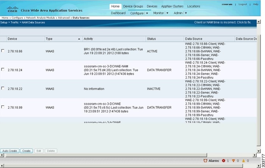Screen dimensions: 265x168
Task: Click table scrollbar up arrow
Action: pos(259,22)
